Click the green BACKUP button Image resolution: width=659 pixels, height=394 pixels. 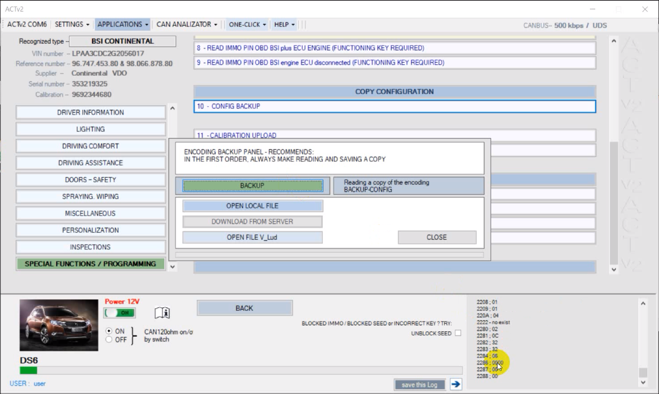252,185
